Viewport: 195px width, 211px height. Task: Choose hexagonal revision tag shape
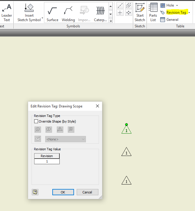coord(49,129)
